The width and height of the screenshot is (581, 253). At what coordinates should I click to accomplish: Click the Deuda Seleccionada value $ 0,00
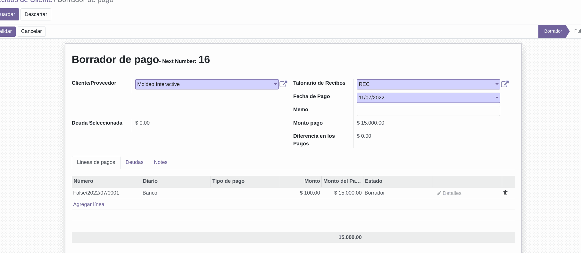[x=142, y=123]
